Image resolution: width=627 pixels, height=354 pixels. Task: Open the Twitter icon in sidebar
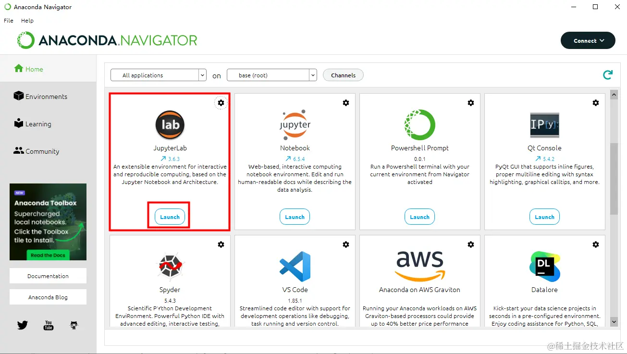(x=23, y=325)
